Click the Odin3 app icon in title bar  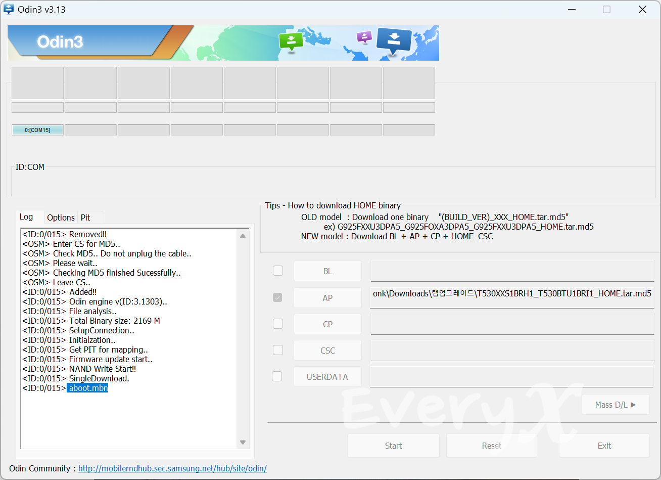[x=9, y=9]
